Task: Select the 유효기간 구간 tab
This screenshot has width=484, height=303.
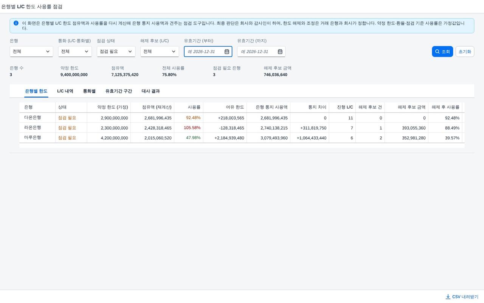Action: [119, 91]
